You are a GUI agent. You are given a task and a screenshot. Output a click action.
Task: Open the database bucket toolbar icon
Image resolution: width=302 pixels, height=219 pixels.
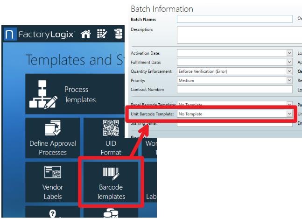[x=118, y=34]
